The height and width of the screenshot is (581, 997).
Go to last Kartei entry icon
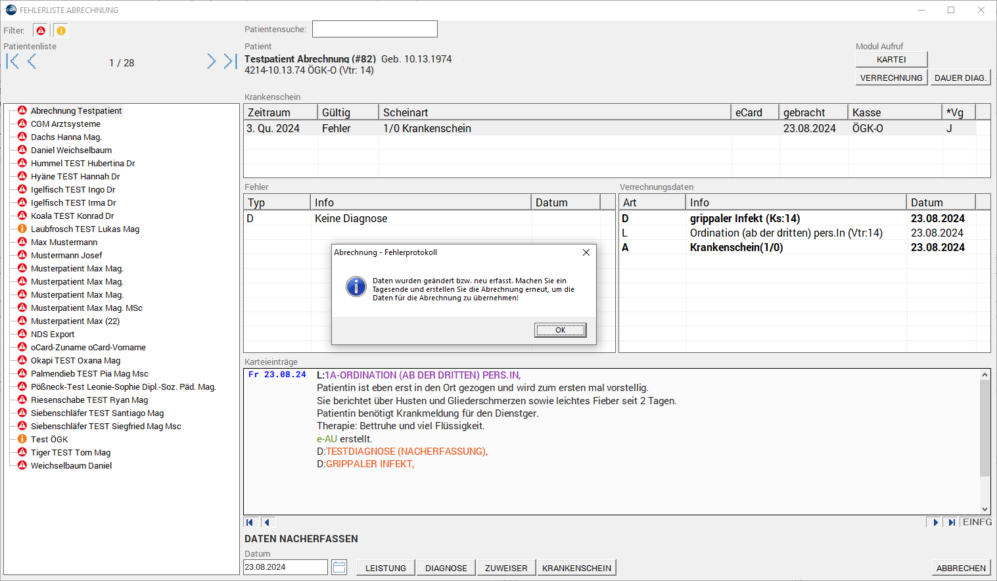point(951,523)
